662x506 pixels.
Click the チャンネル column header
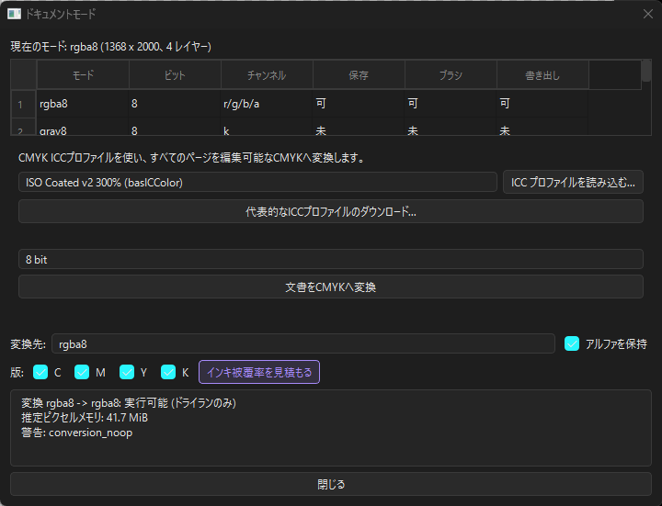click(x=267, y=75)
